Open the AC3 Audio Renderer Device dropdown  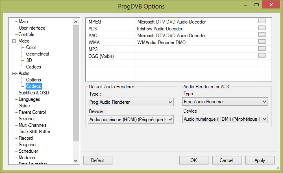click(225, 119)
